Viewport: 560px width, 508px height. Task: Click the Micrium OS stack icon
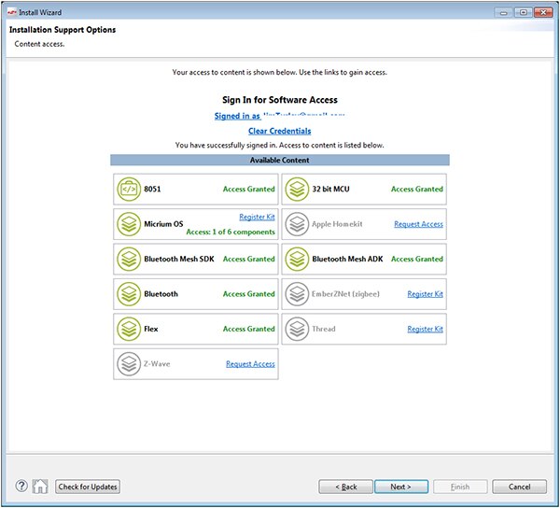(x=129, y=224)
